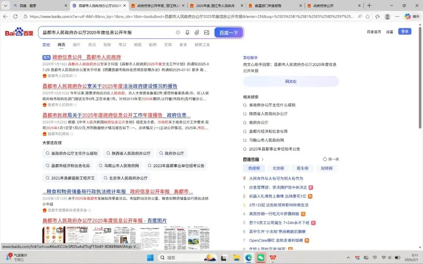Open hot topic OpenClaw爆红
Screen dimensions: 423x264
(276, 240)
